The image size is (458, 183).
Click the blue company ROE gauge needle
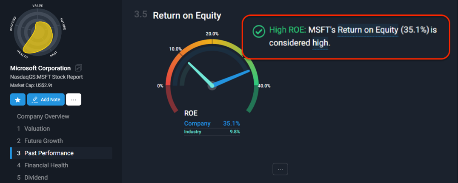pos(231,78)
